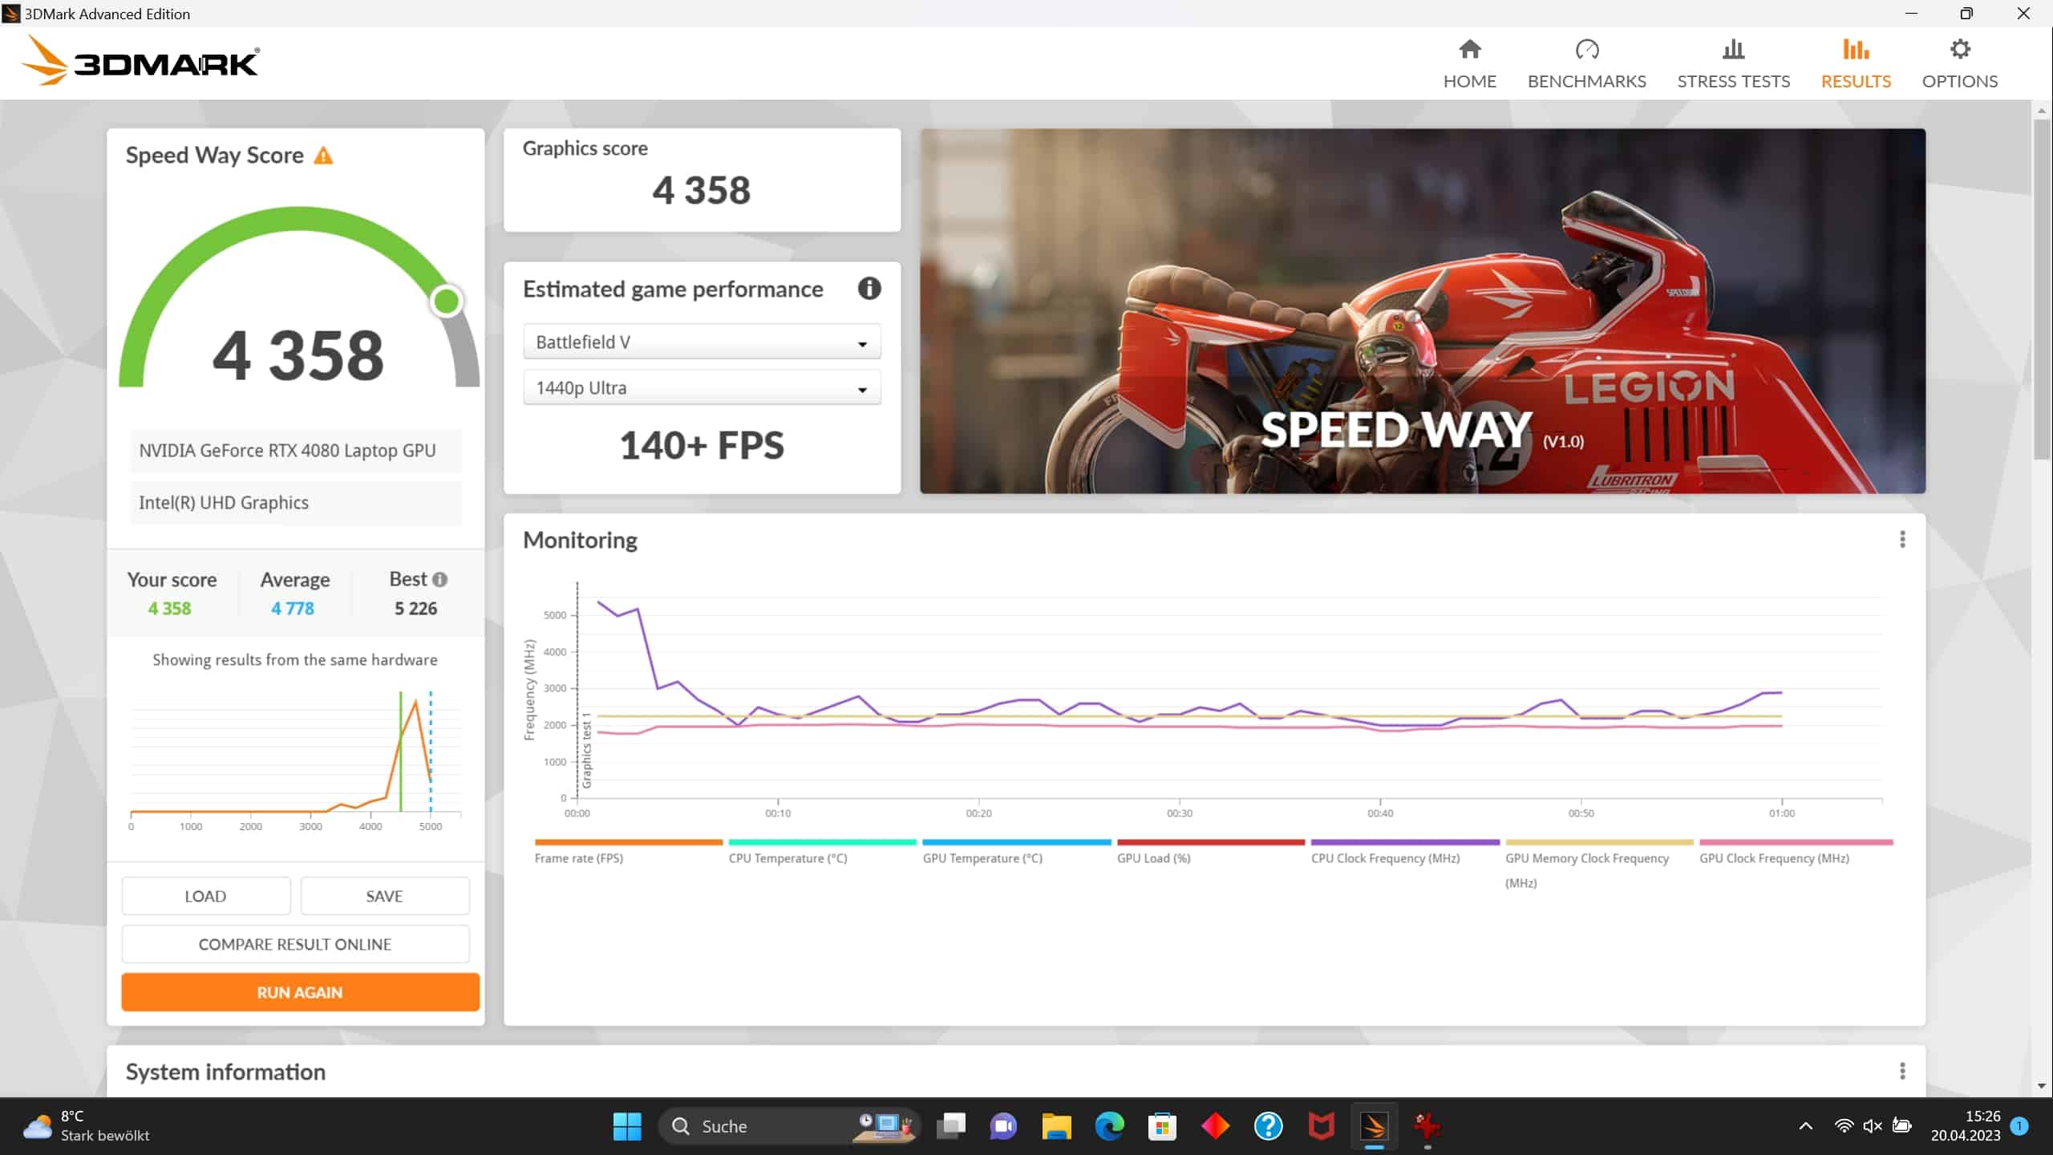
Task: Toggle the GPU Temperature legend series
Action: pos(982,858)
